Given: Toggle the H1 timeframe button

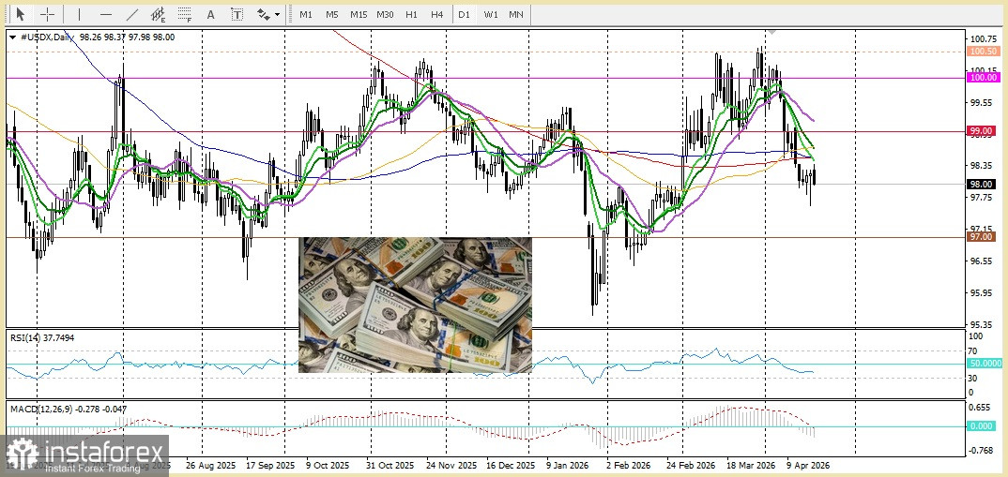Looking at the screenshot, I should pos(411,15).
